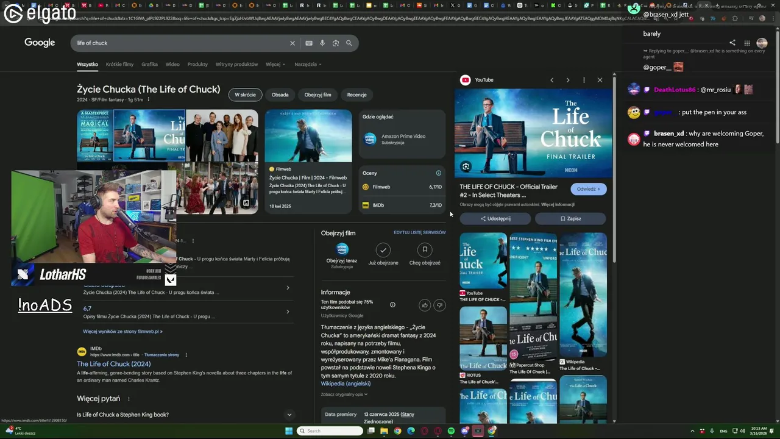
Task: Click into the Google search field
Action: coord(180,43)
